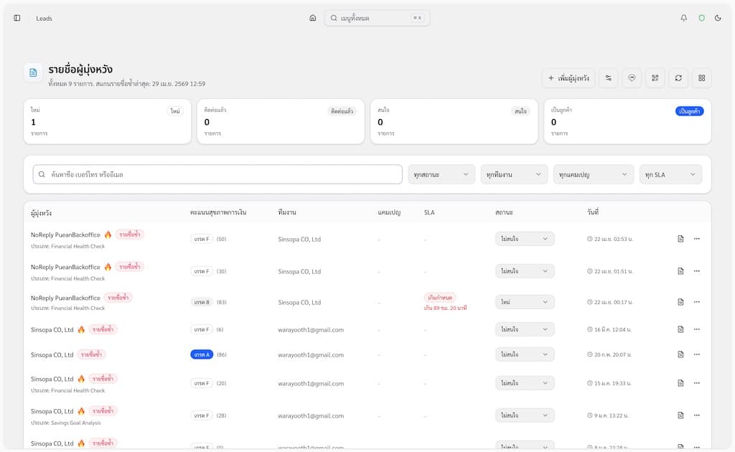Expand the ทุกสถานะ status filter
Viewport: 735px width, 452px height.
point(441,174)
